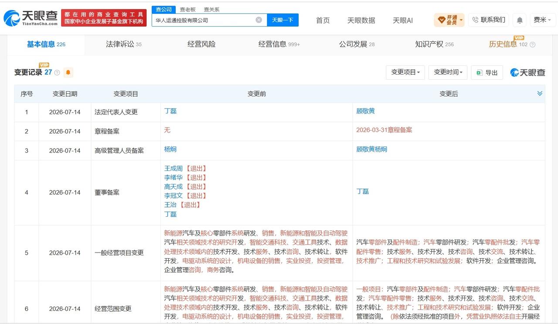558x324 pixels.
Task: Click the 2026-03-31章程备案 text
Action: coord(384,130)
